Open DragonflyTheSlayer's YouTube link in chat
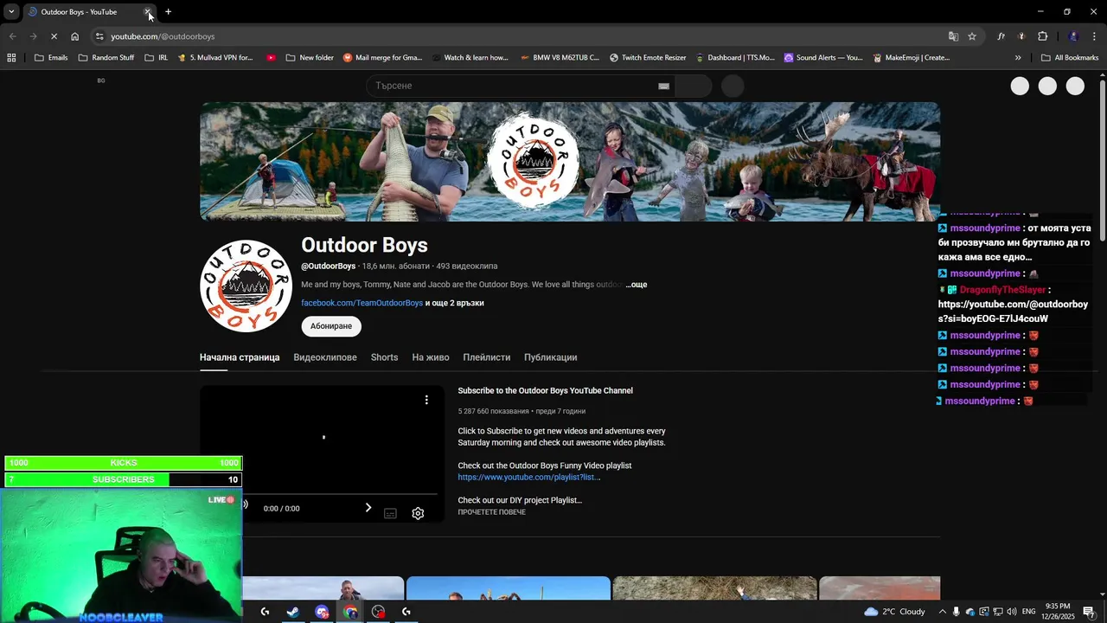1107x623 pixels. click(1013, 311)
